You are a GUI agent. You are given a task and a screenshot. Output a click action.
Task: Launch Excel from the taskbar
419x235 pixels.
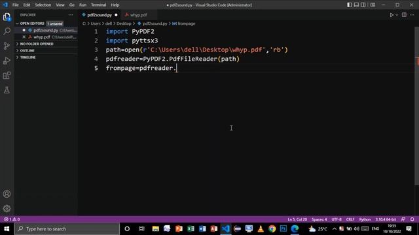(x=191, y=228)
